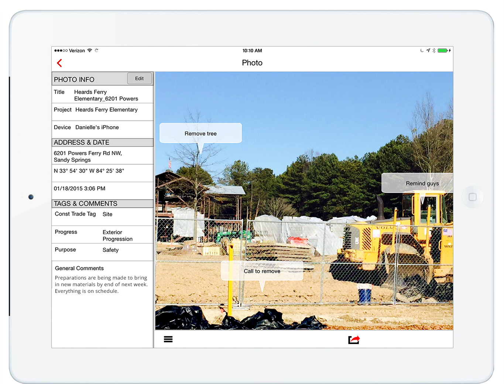Tap the location arrow status icon
The width and height of the screenshot is (504, 384).
point(428,51)
